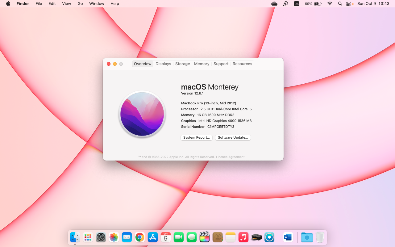Screen dimensions: 395x247
Task: Launch Microsoft Word from Dock
Action: pos(288,237)
